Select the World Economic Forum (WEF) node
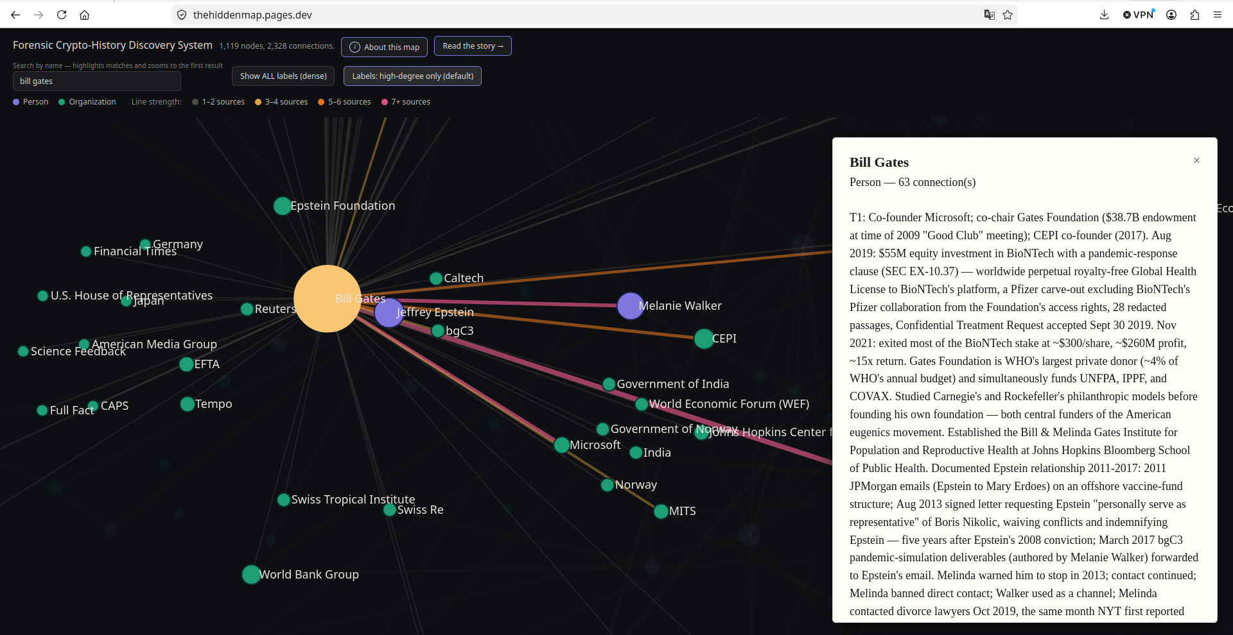The image size is (1233, 635). [642, 404]
